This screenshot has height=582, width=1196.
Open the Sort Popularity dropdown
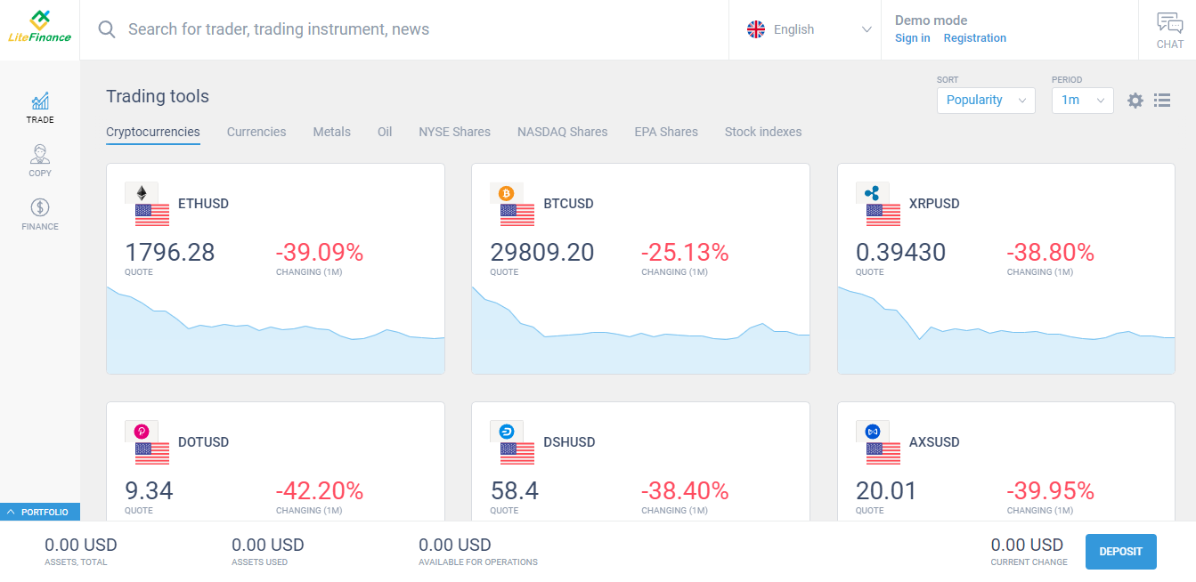tap(986, 101)
